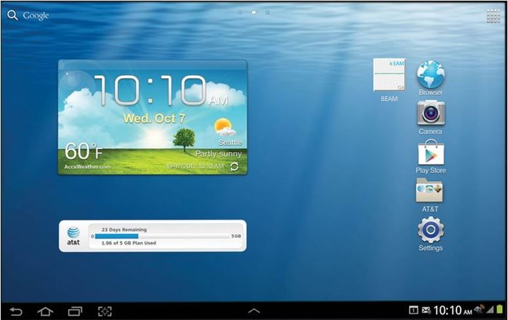508x320 pixels.
Task: Switch to third home screen page
Action: (268, 12)
